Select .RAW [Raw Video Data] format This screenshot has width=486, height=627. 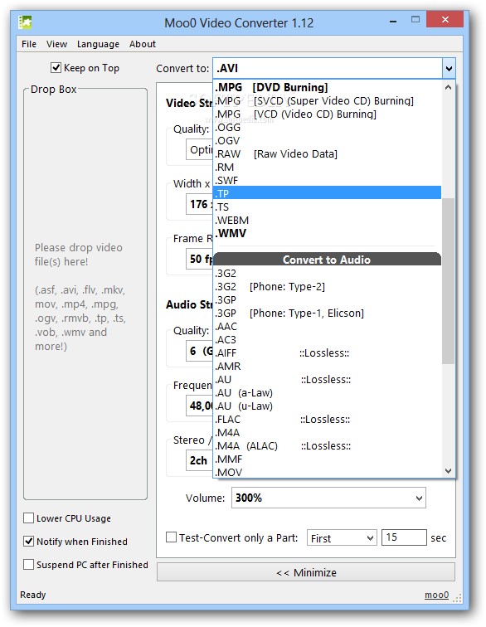coord(328,154)
